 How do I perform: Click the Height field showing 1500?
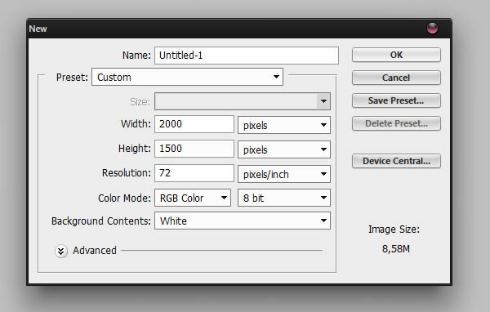click(x=194, y=149)
